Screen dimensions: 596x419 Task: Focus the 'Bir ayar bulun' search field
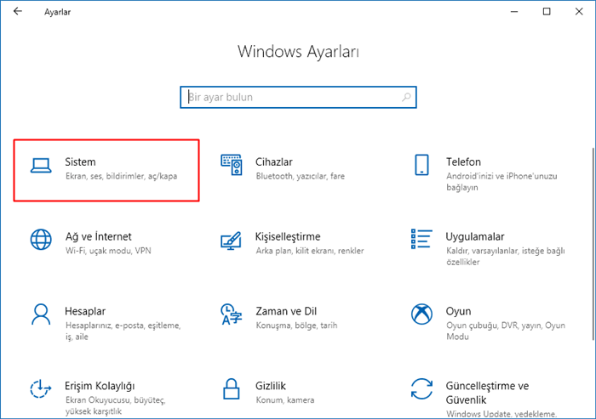(298, 97)
